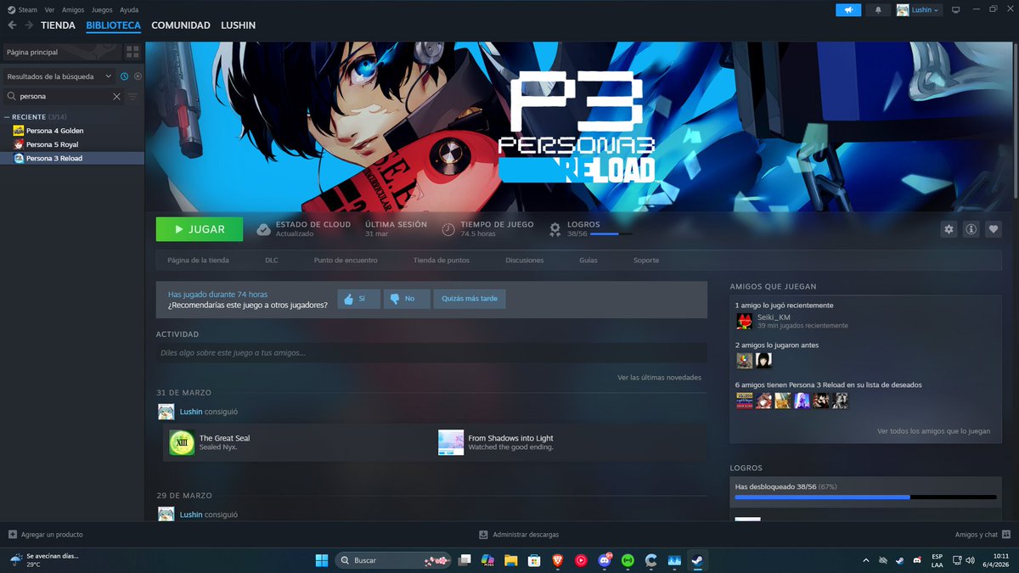The image size is (1019, 573).
Task: Open Ver las últimas novedades link
Action: click(660, 377)
